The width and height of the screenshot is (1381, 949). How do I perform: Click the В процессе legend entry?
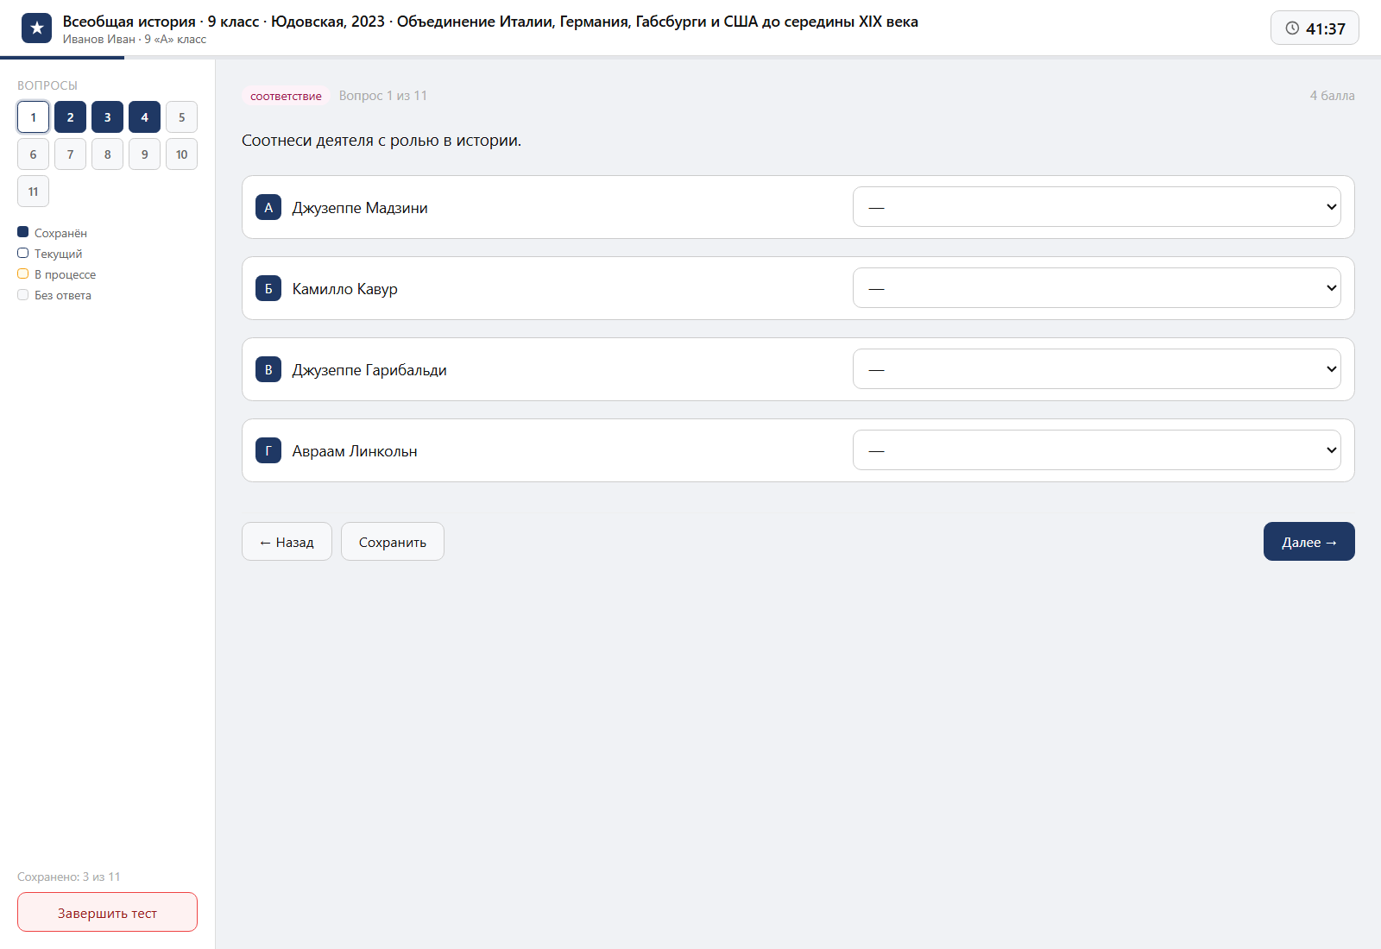57,274
